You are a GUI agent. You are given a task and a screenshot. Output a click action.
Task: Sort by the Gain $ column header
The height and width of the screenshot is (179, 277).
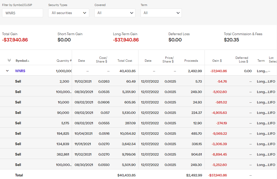(x=217, y=61)
